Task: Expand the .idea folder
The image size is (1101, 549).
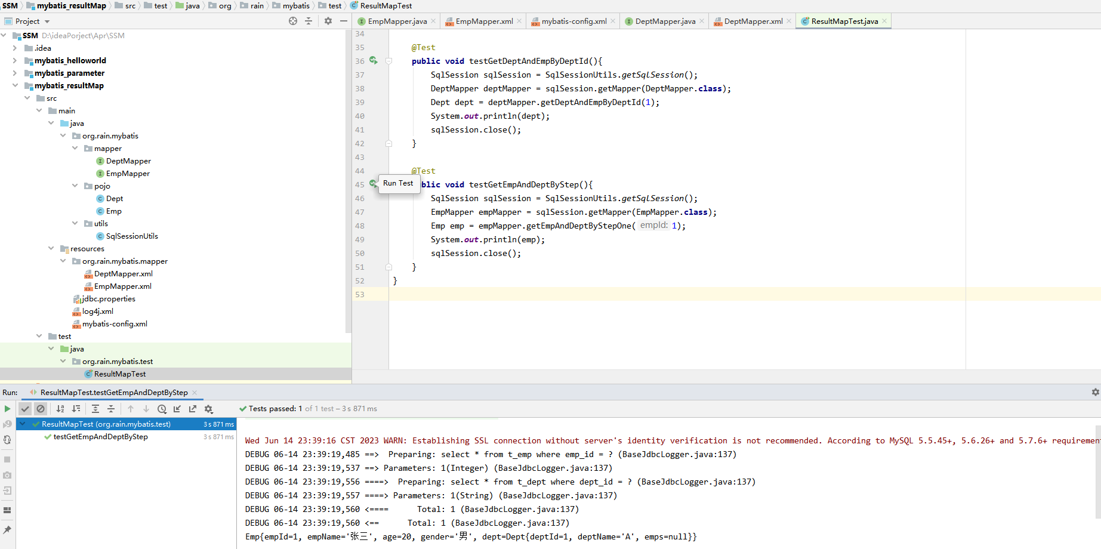Action: click(15, 48)
